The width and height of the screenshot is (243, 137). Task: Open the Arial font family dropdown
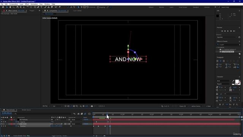(x=224, y=81)
